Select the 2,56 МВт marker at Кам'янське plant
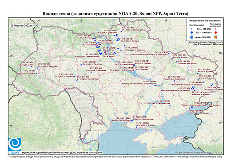This screenshot has width=231, height=163. click(156, 85)
